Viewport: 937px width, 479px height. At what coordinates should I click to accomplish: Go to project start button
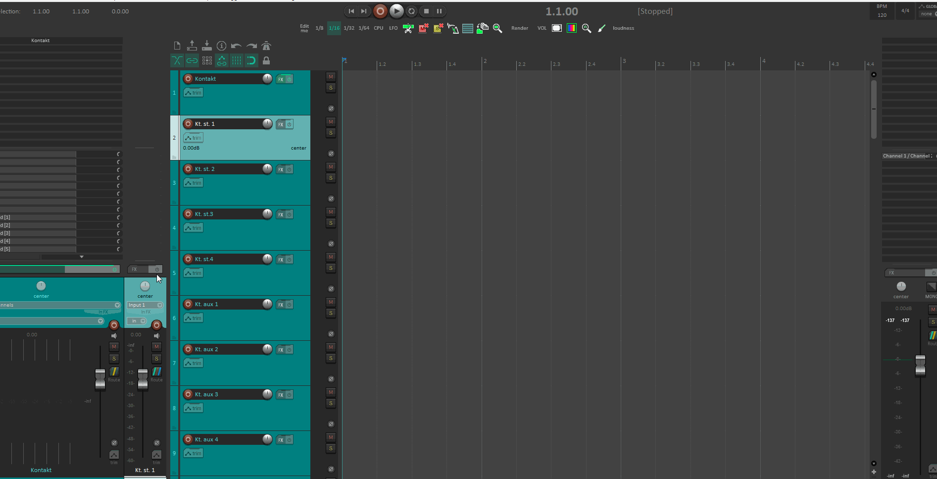pos(351,11)
